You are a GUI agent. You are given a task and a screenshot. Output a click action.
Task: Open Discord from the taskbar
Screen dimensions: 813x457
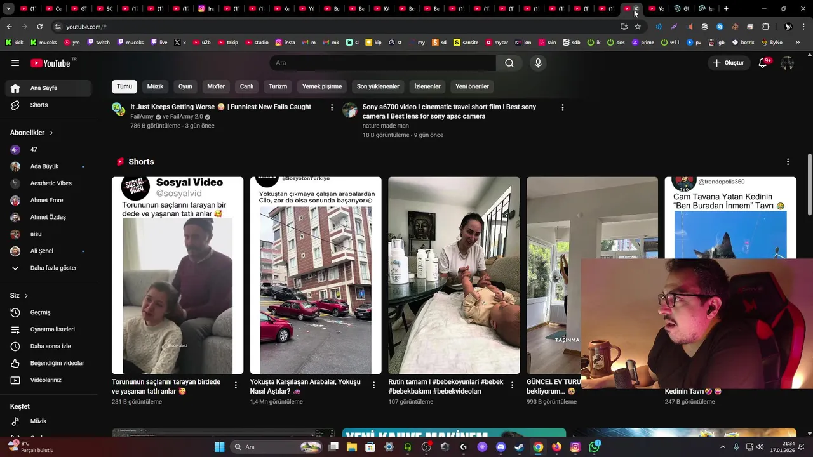[x=501, y=447]
